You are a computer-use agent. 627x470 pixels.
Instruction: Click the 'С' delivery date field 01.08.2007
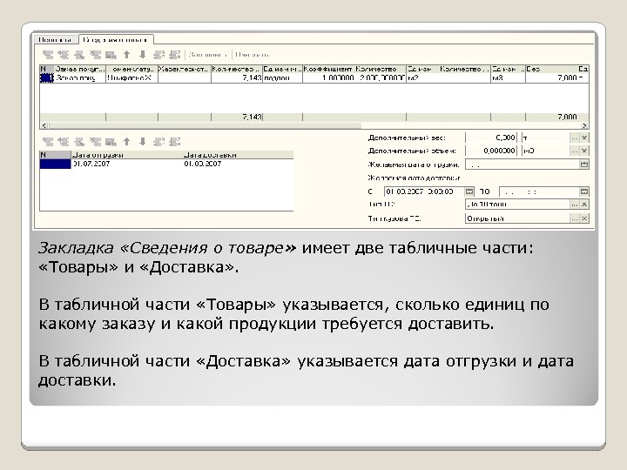[424, 191]
